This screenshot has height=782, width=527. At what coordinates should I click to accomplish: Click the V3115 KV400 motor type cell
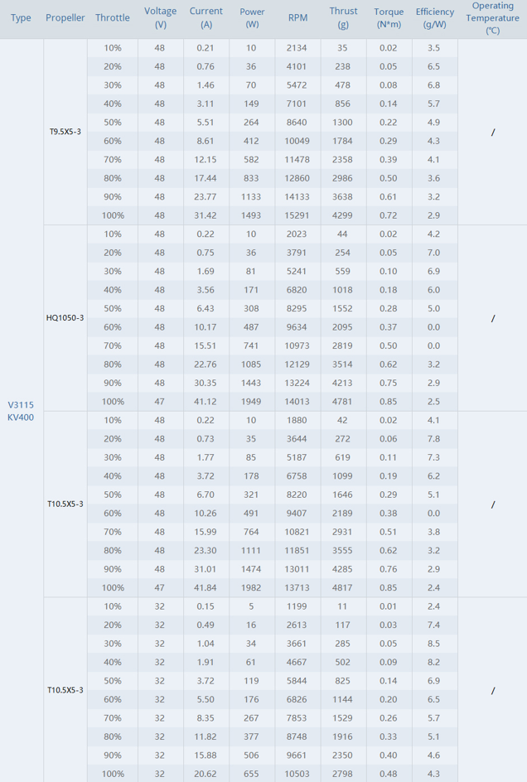(x=21, y=411)
